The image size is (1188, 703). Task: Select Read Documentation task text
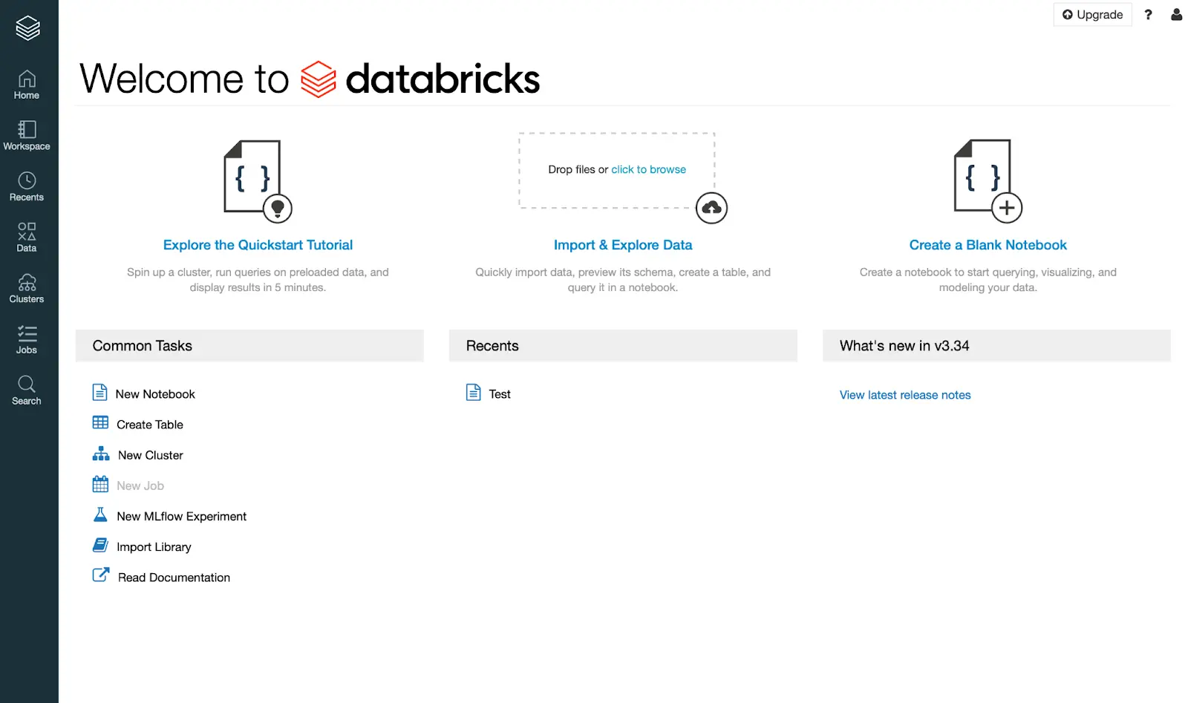[174, 578]
